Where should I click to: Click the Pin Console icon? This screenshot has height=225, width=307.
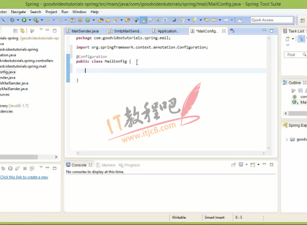[233, 165]
